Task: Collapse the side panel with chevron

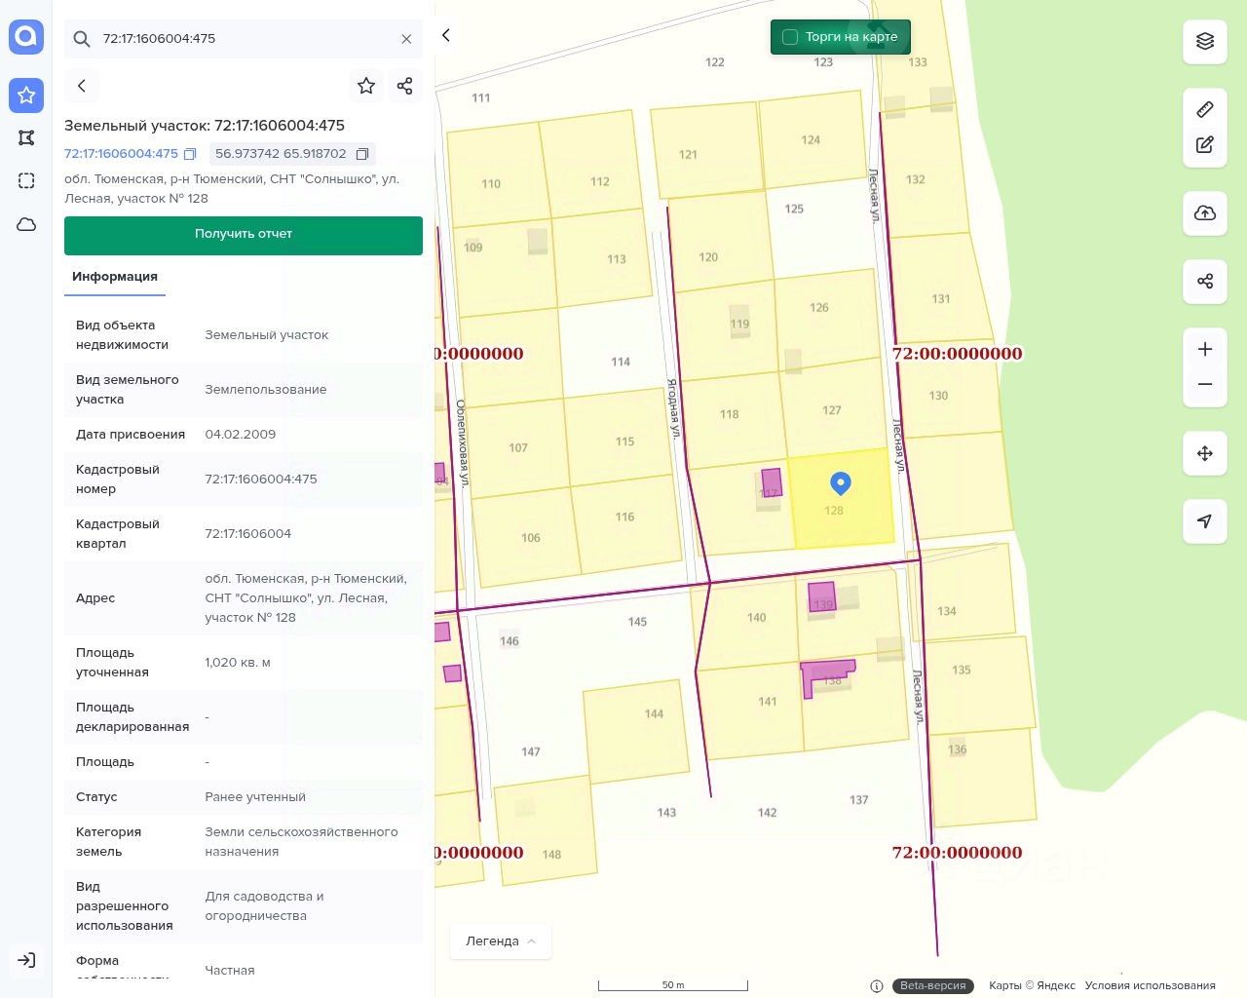Action: 446,35
